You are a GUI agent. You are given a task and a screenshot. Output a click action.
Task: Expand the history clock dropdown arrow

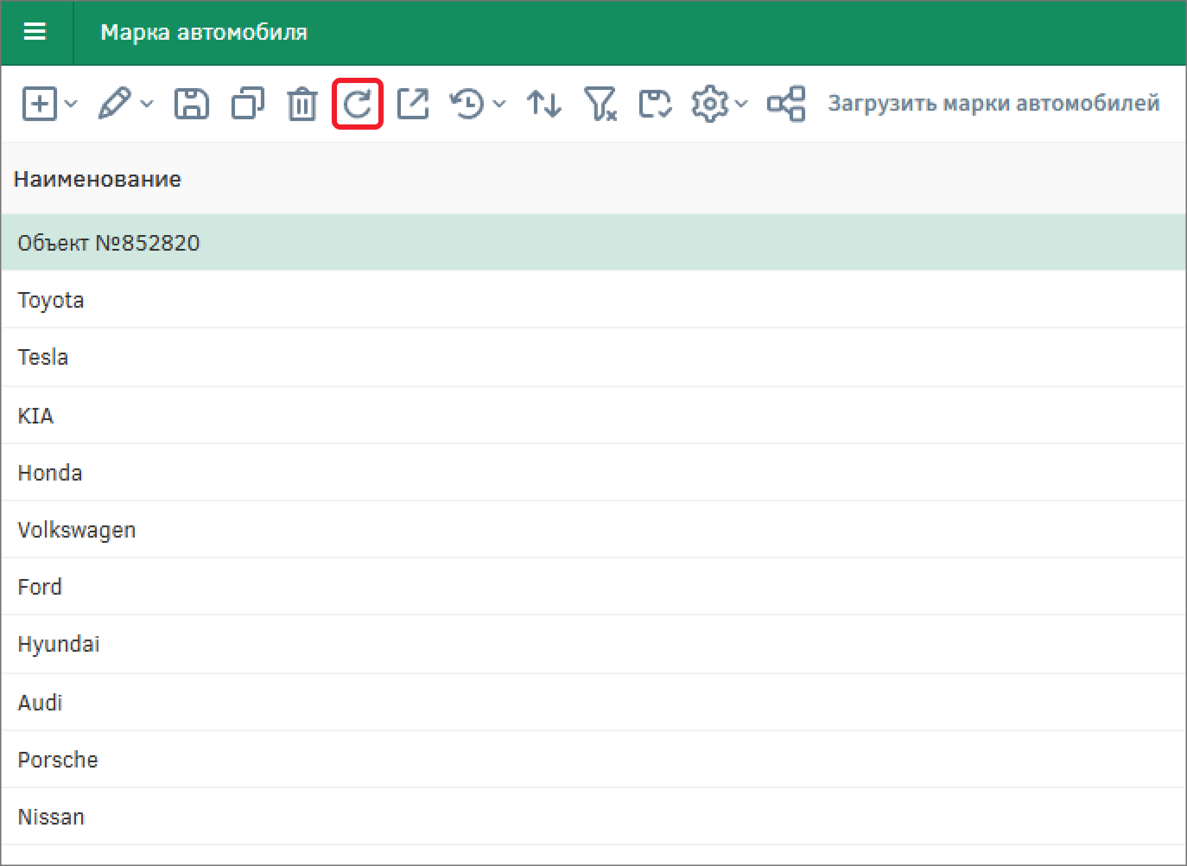(499, 104)
